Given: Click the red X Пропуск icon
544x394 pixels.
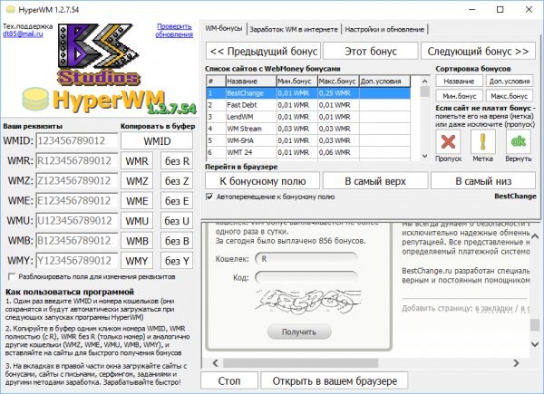Looking at the screenshot, I should pyautogui.click(x=448, y=141).
